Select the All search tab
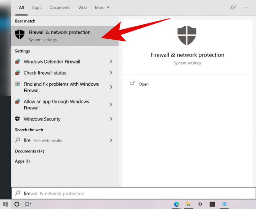256x209 pixels. [21, 7]
